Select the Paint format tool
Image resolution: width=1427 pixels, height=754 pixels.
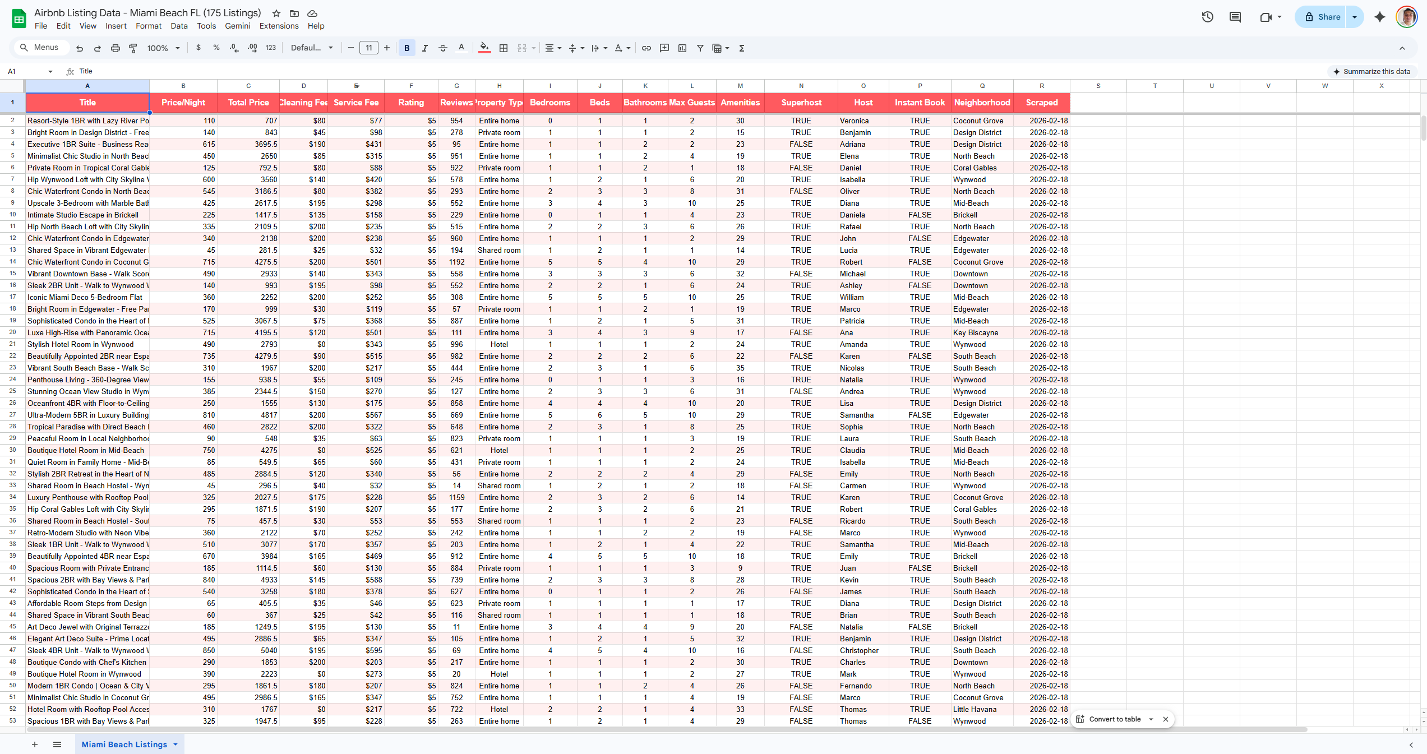(x=133, y=48)
